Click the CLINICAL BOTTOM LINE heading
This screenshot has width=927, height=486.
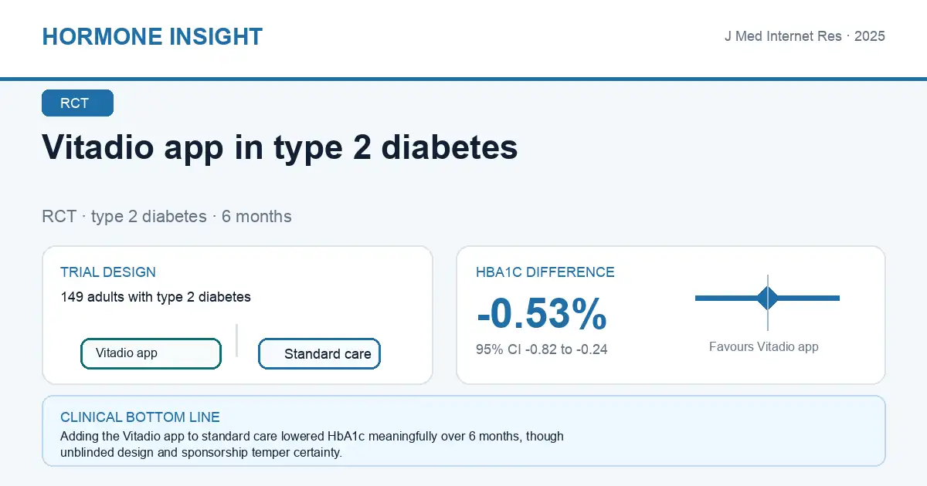[140, 417]
